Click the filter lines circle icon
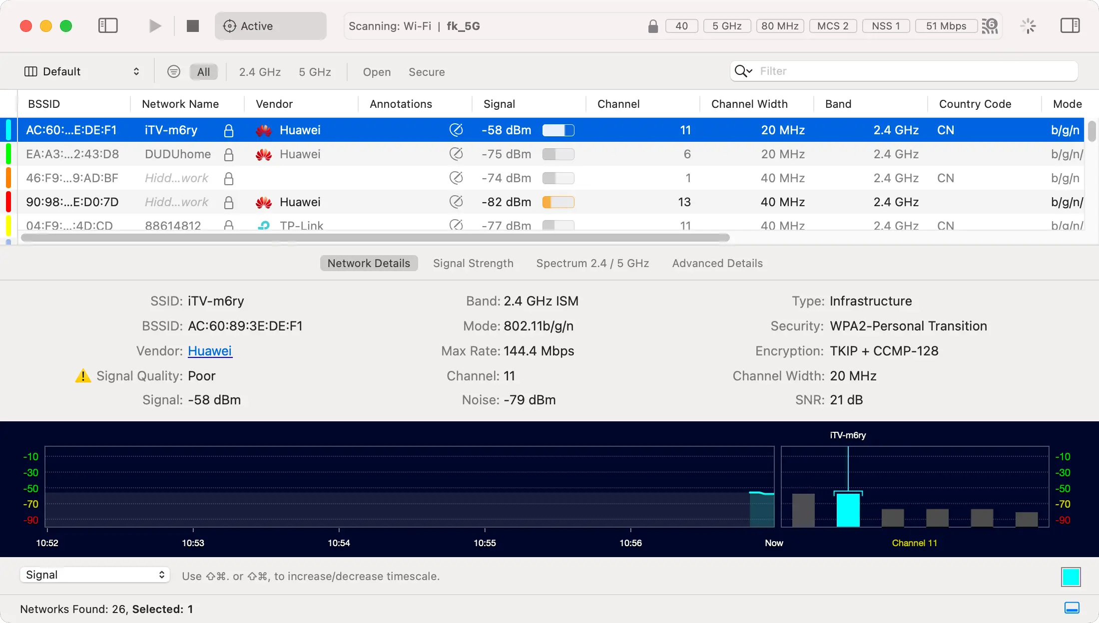Screen dimensions: 1099x623 pos(173,72)
